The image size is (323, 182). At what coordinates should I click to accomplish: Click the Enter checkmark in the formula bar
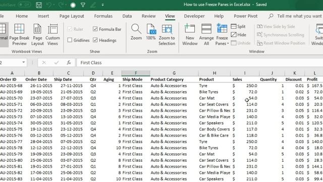tap(57, 63)
